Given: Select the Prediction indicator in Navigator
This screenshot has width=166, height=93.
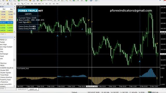Looking at the screenshot, I should coord(4,82).
